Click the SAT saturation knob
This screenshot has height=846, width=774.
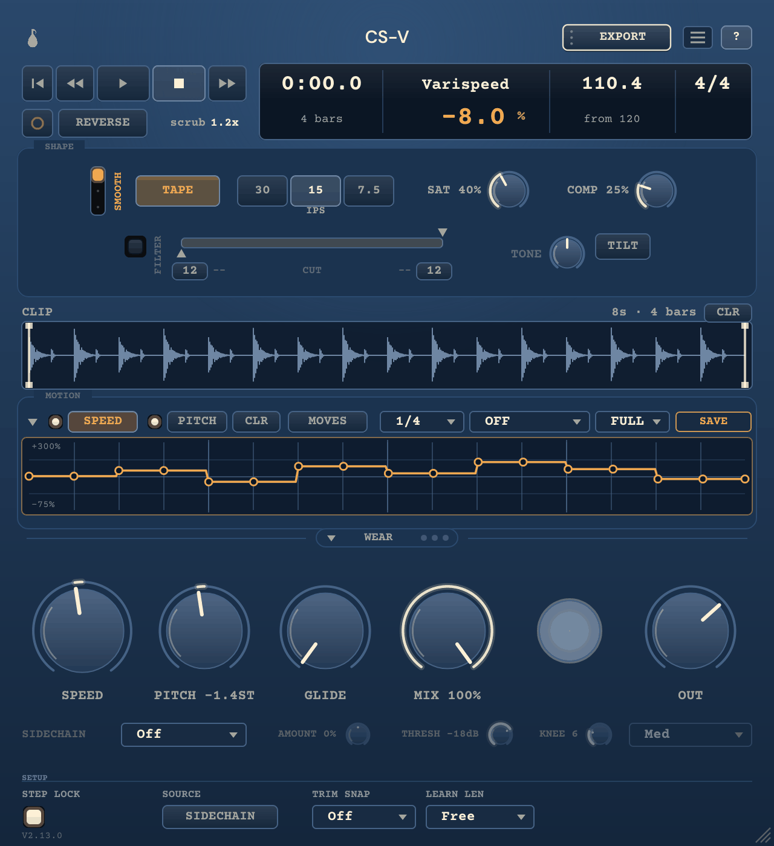(509, 190)
